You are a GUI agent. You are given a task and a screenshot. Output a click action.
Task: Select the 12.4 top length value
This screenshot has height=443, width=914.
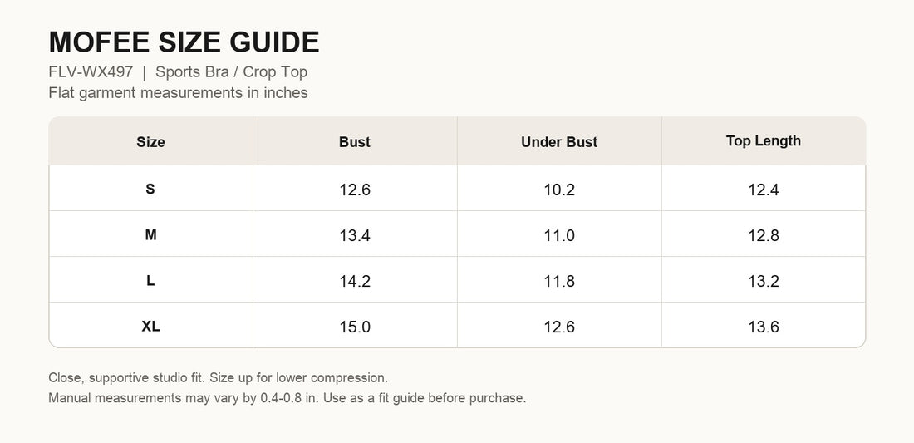click(x=763, y=190)
